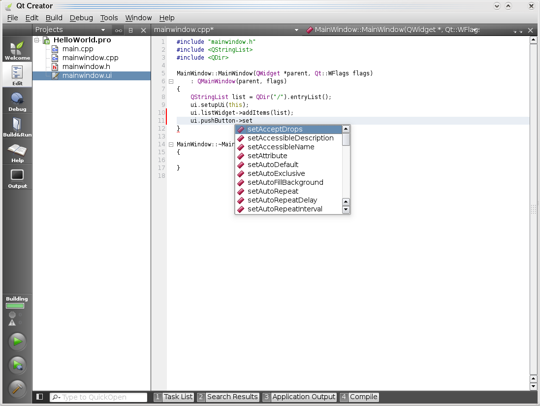Choose setAutoDefault from the completion list
Screen dimensions: 540x406
(288, 165)
